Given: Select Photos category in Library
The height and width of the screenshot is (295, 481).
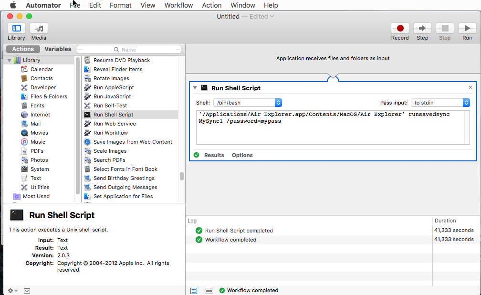Looking at the screenshot, I should [39, 160].
